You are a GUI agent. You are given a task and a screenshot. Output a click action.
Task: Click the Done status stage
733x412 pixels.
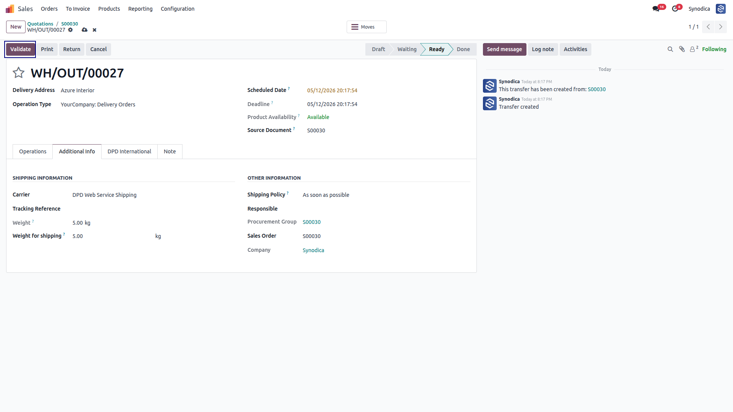(463, 49)
